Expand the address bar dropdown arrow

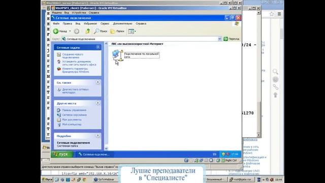[x=219, y=39]
